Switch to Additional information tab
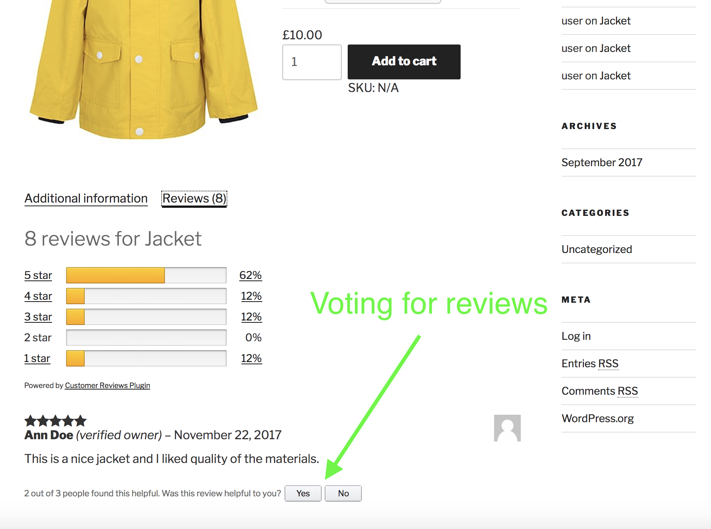This screenshot has height=529, width=711. 86,198
